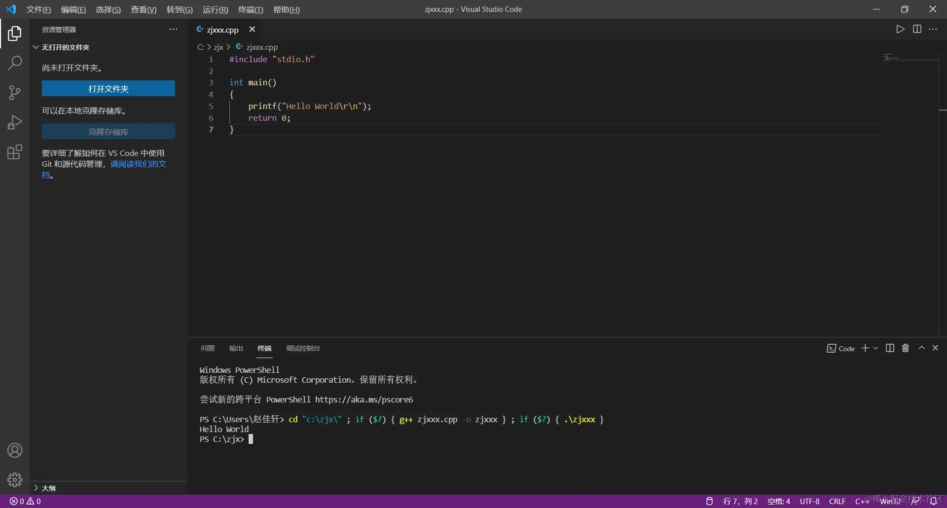The image size is (947, 508).
Task: Click the terminal prompt PS C:\zjx>
Action: [x=222, y=439]
